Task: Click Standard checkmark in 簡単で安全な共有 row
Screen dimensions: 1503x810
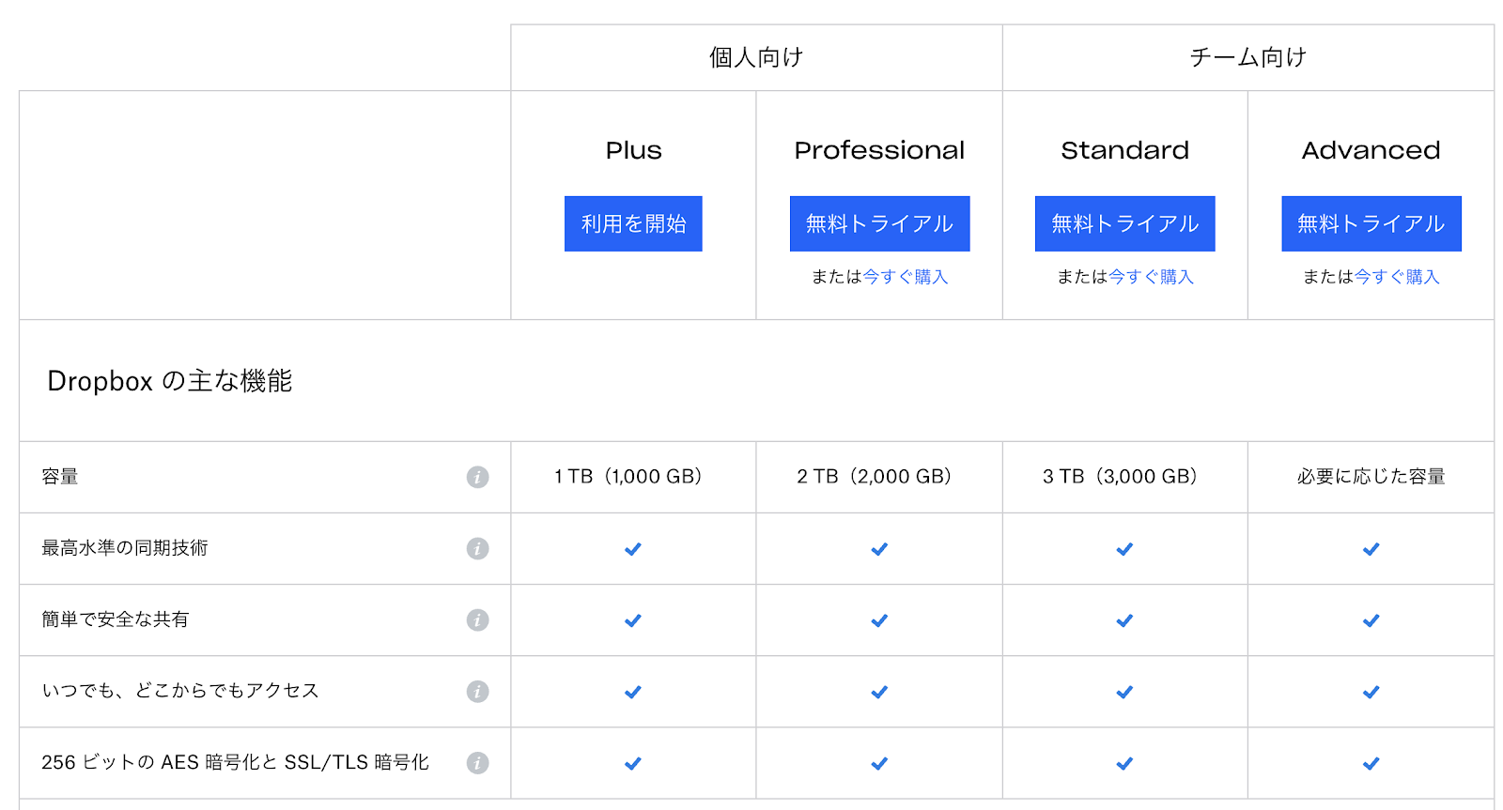Action: pyautogui.click(x=1124, y=620)
